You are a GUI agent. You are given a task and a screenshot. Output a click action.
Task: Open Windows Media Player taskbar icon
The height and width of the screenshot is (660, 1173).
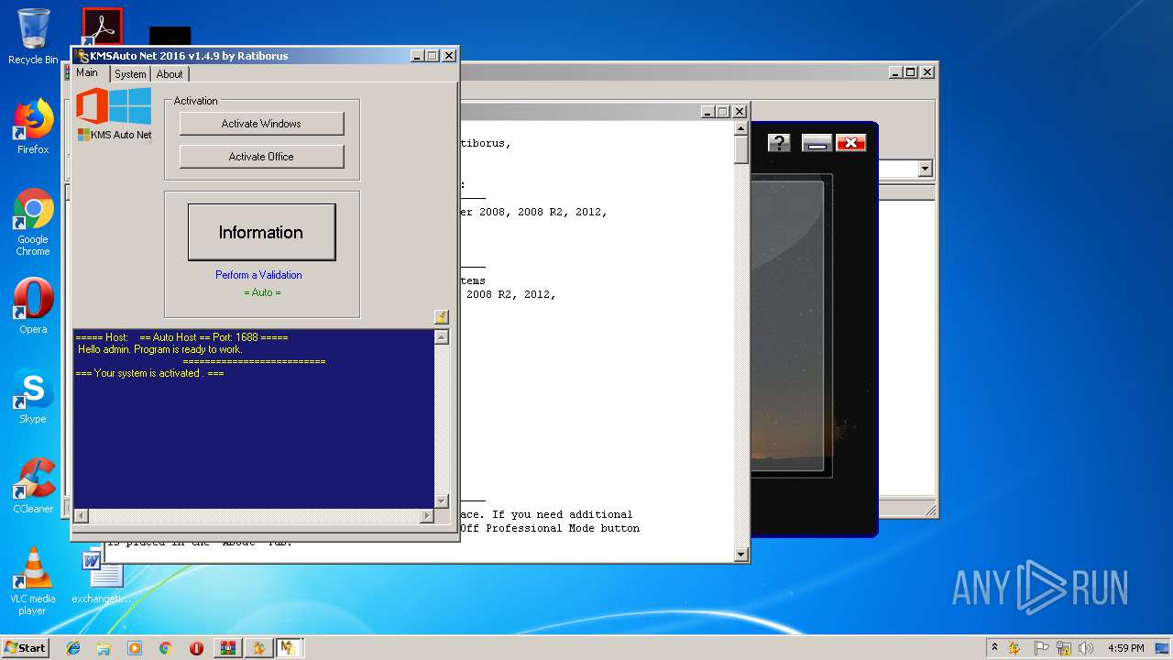point(135,648)
